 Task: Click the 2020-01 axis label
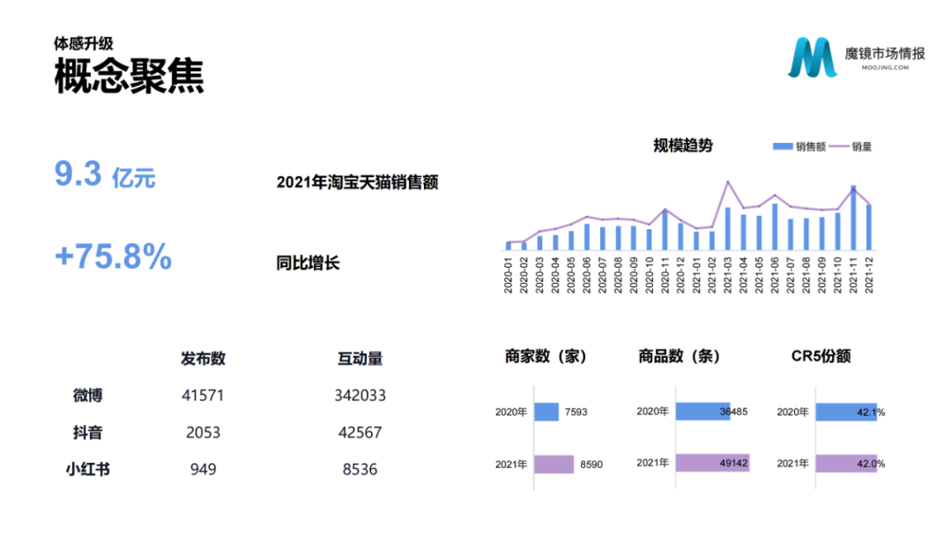coord(509,275)
